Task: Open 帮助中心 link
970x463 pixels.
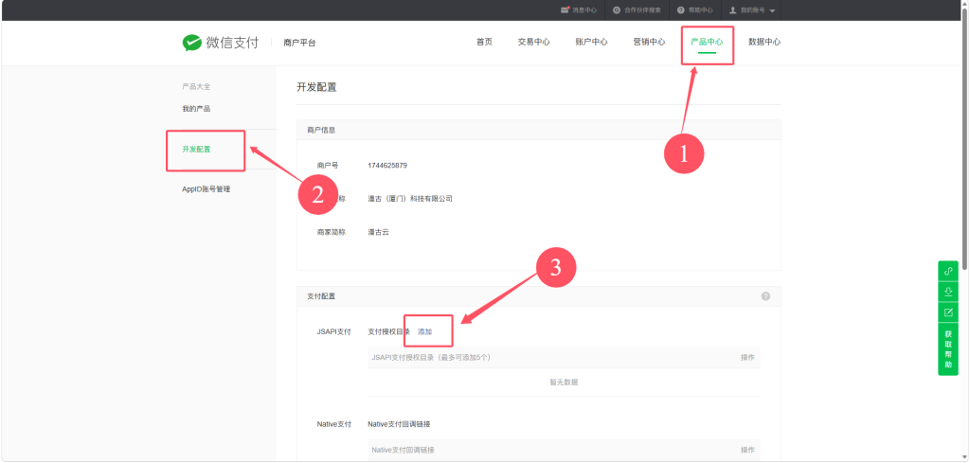Action: [x=700, y=9]
